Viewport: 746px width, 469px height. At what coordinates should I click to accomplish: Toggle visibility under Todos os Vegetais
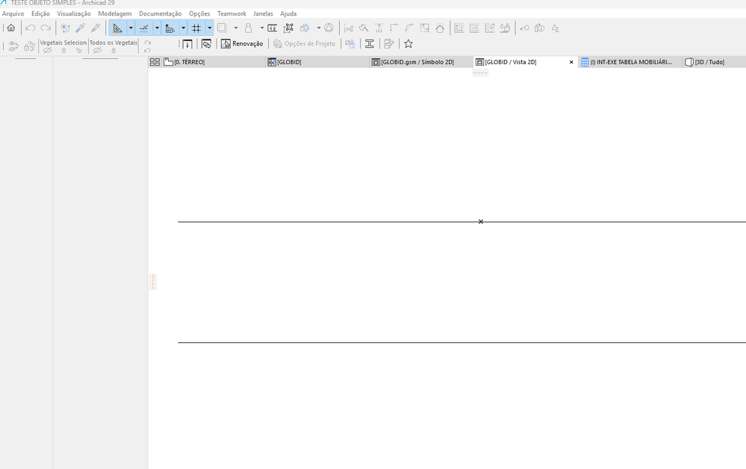pyautogui.click(x=97, y=51)
